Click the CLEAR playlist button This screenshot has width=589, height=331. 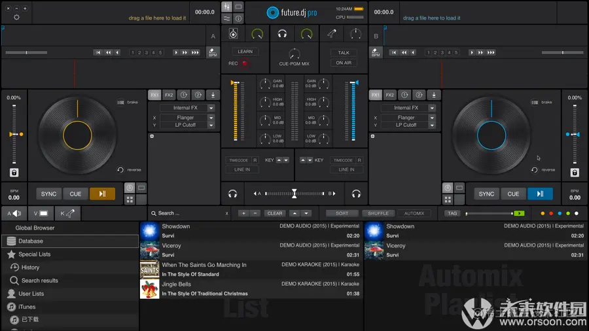pos(275,213)
